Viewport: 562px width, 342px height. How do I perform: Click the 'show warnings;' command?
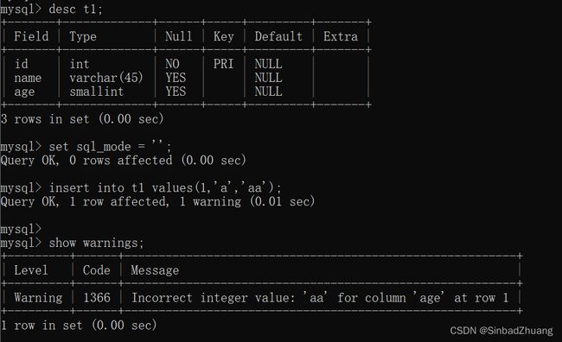tap(96, 244)
